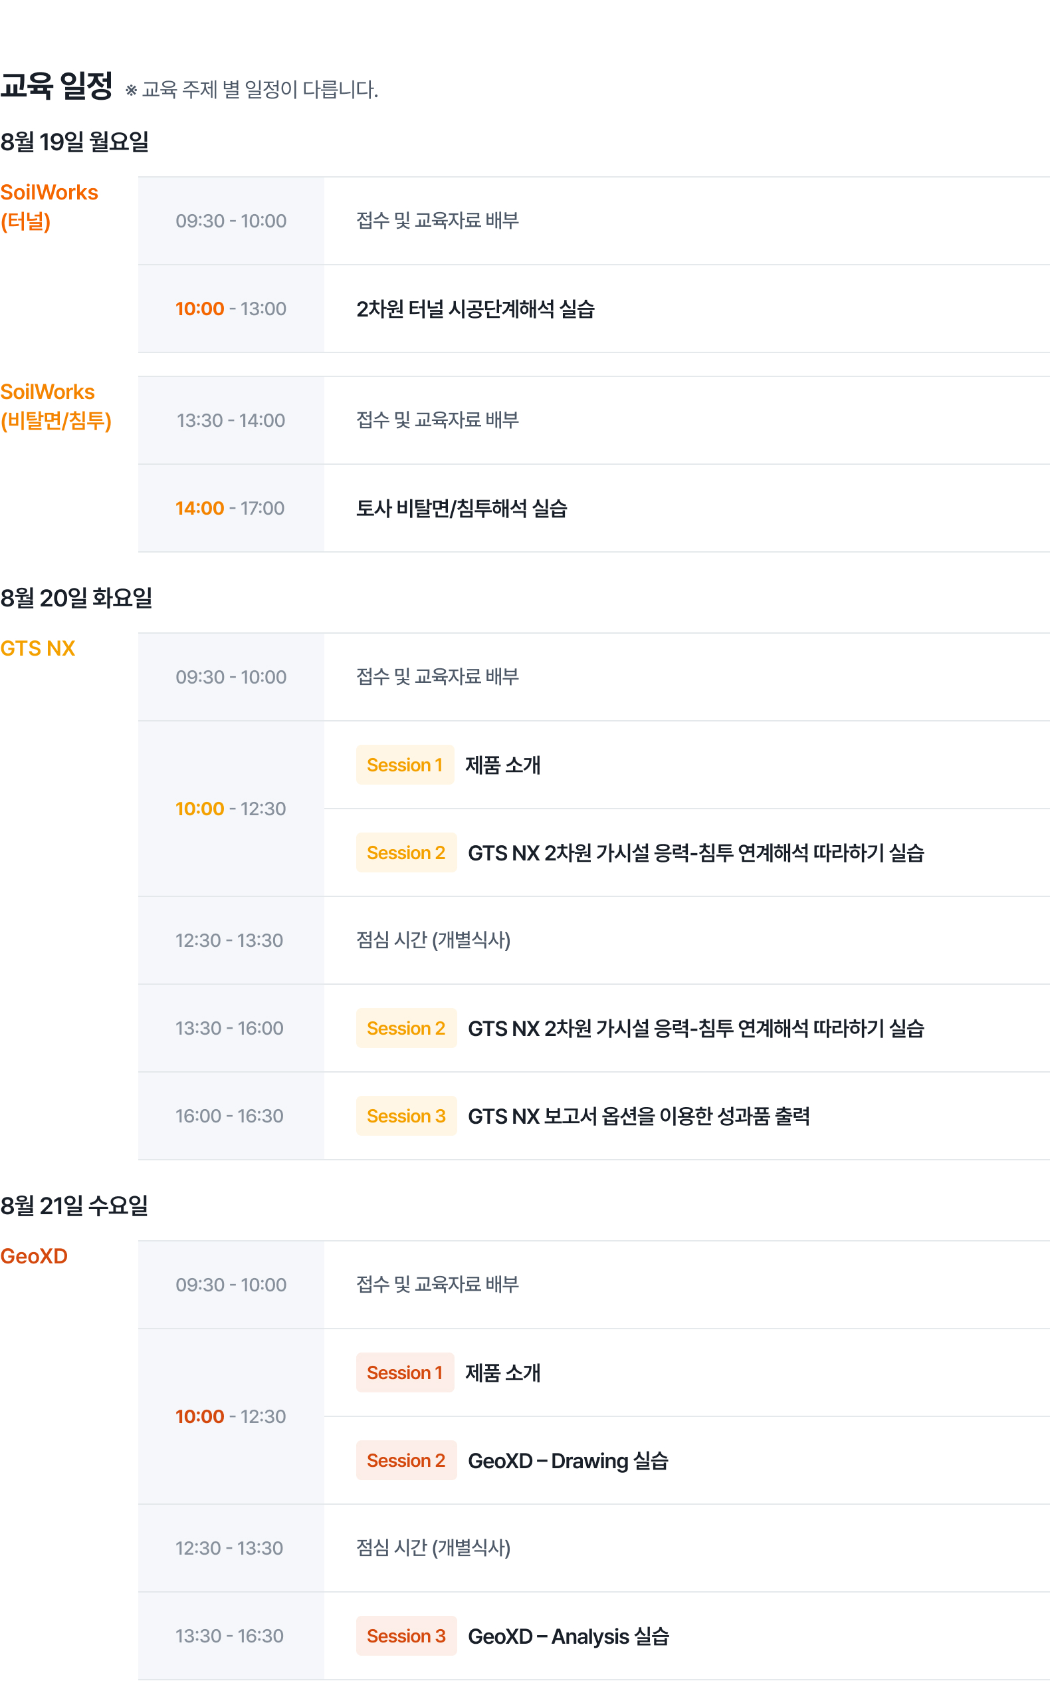Click GTS NX Session 3 badge
The width and height of the screenshot is (1050, 1681).
pos(406,1116)
